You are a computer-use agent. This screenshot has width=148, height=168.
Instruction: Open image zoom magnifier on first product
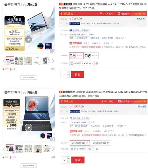pos(52,51)
